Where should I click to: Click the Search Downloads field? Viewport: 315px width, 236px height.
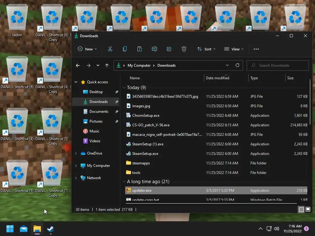tap(278, 65)
